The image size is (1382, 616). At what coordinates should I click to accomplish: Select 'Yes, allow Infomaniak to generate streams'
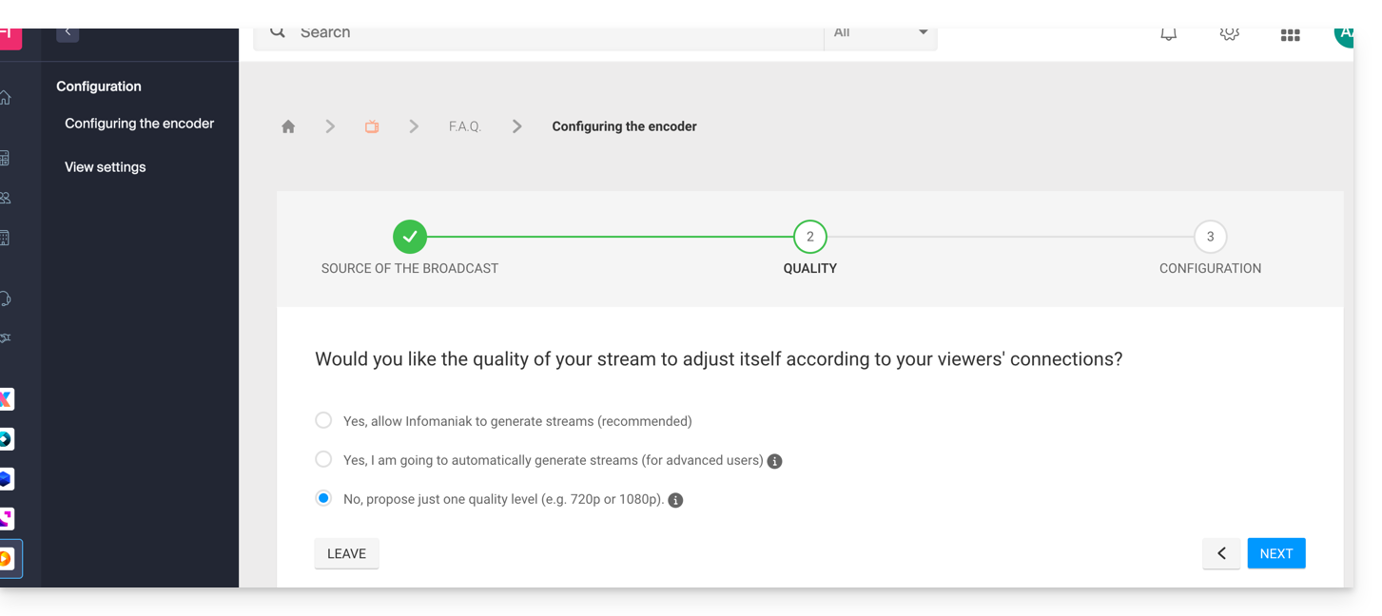(x=323, y=420)
